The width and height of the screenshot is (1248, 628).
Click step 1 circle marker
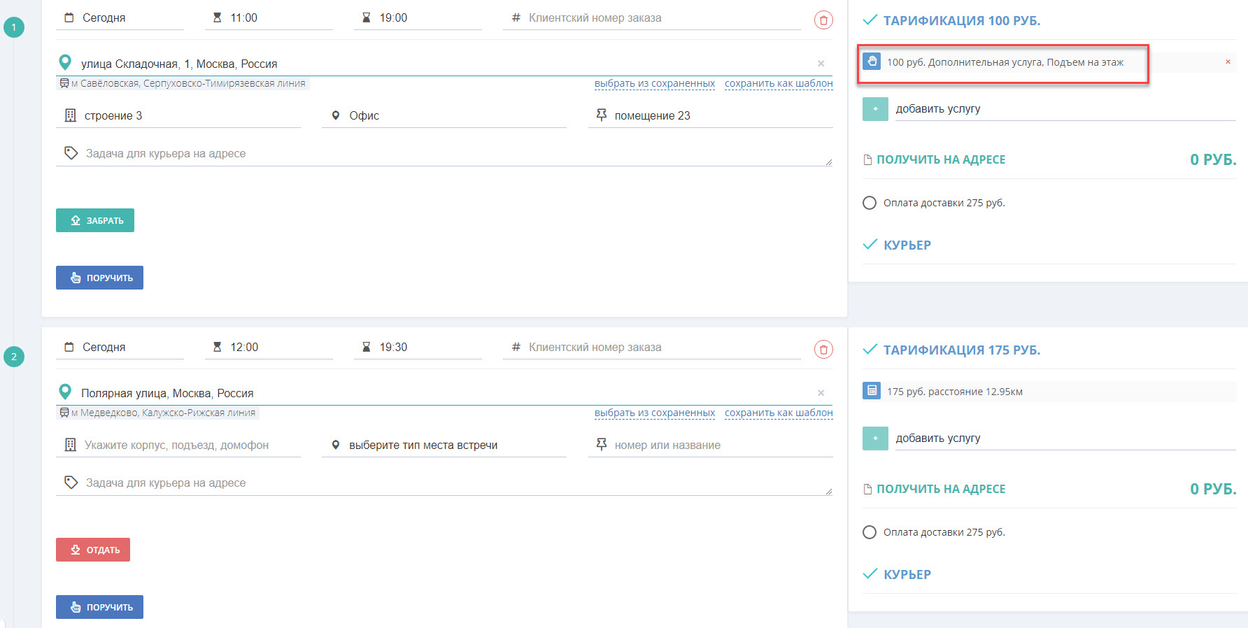pos(14,27)
